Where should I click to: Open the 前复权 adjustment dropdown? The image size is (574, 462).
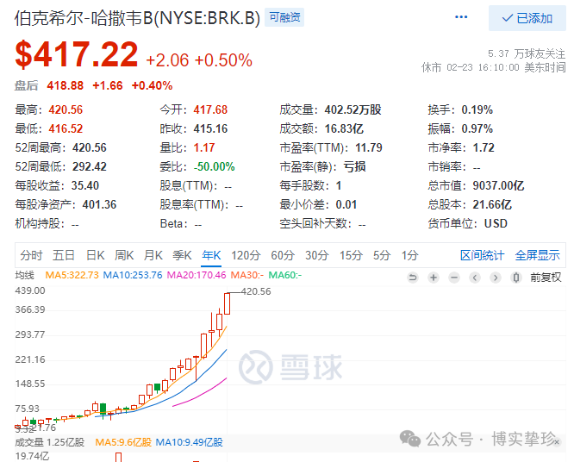546,278
